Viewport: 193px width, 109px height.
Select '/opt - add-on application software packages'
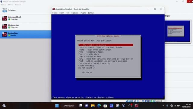[x=103, y=61]
